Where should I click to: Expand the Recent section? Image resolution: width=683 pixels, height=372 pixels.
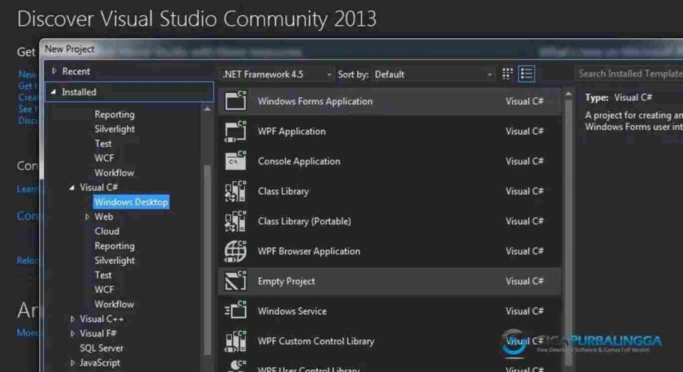click(55, 71)
